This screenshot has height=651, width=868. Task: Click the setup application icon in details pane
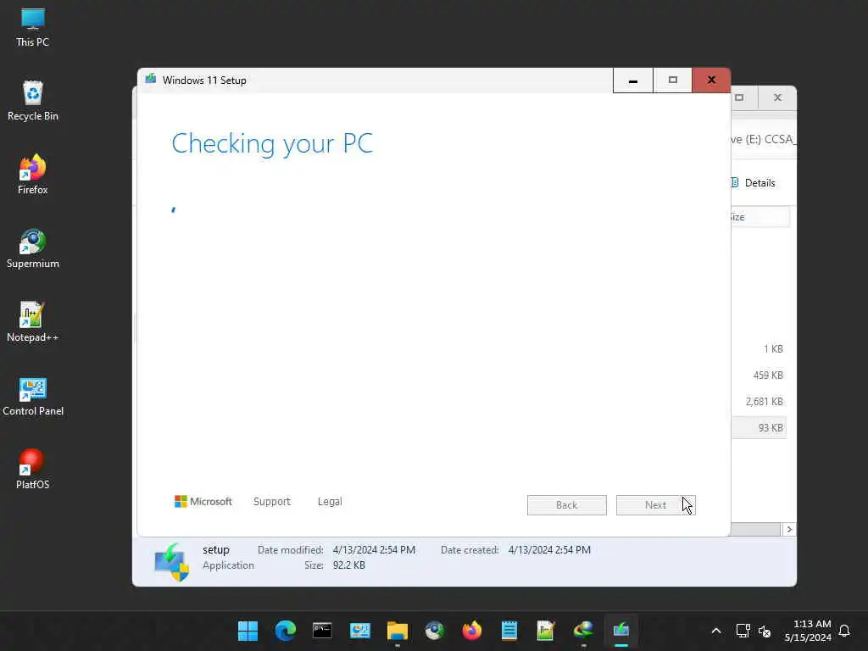(171, 562)
